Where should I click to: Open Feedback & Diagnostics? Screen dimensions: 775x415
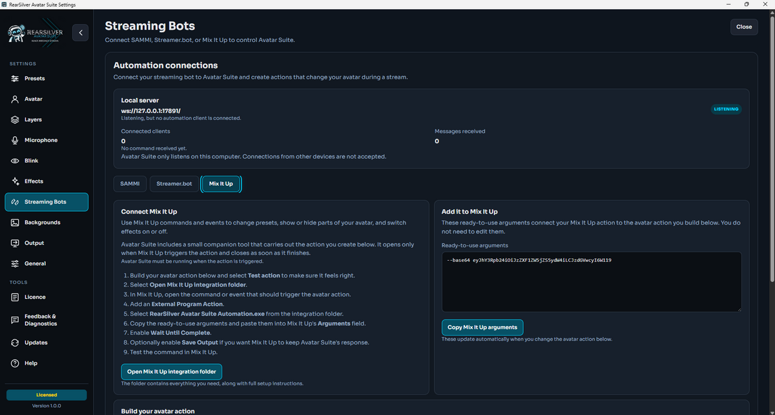(x=46, y=320)
